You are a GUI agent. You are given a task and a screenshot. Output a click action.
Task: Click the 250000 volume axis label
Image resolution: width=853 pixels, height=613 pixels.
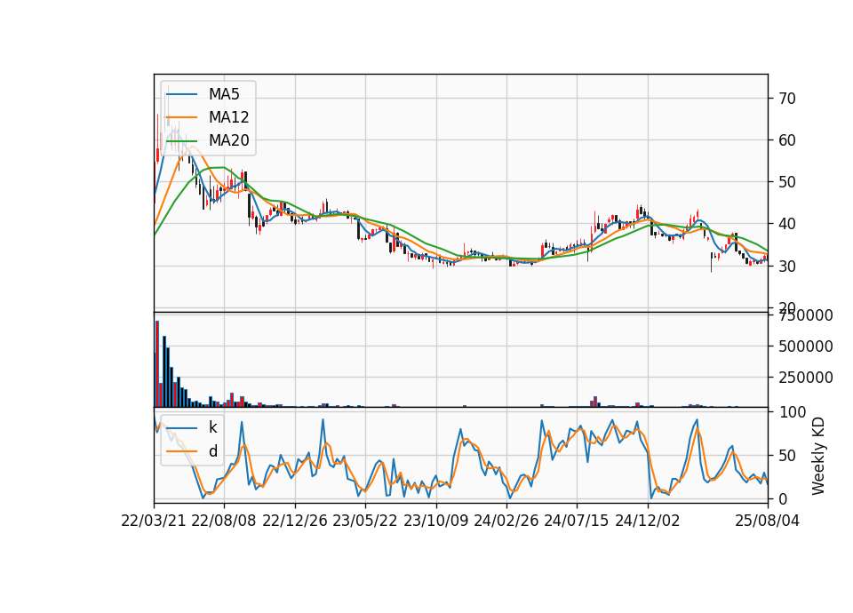pyautogui.click(x=806, y=378)
